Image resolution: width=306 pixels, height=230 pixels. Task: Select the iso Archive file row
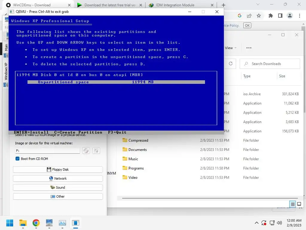coord(262,94)
